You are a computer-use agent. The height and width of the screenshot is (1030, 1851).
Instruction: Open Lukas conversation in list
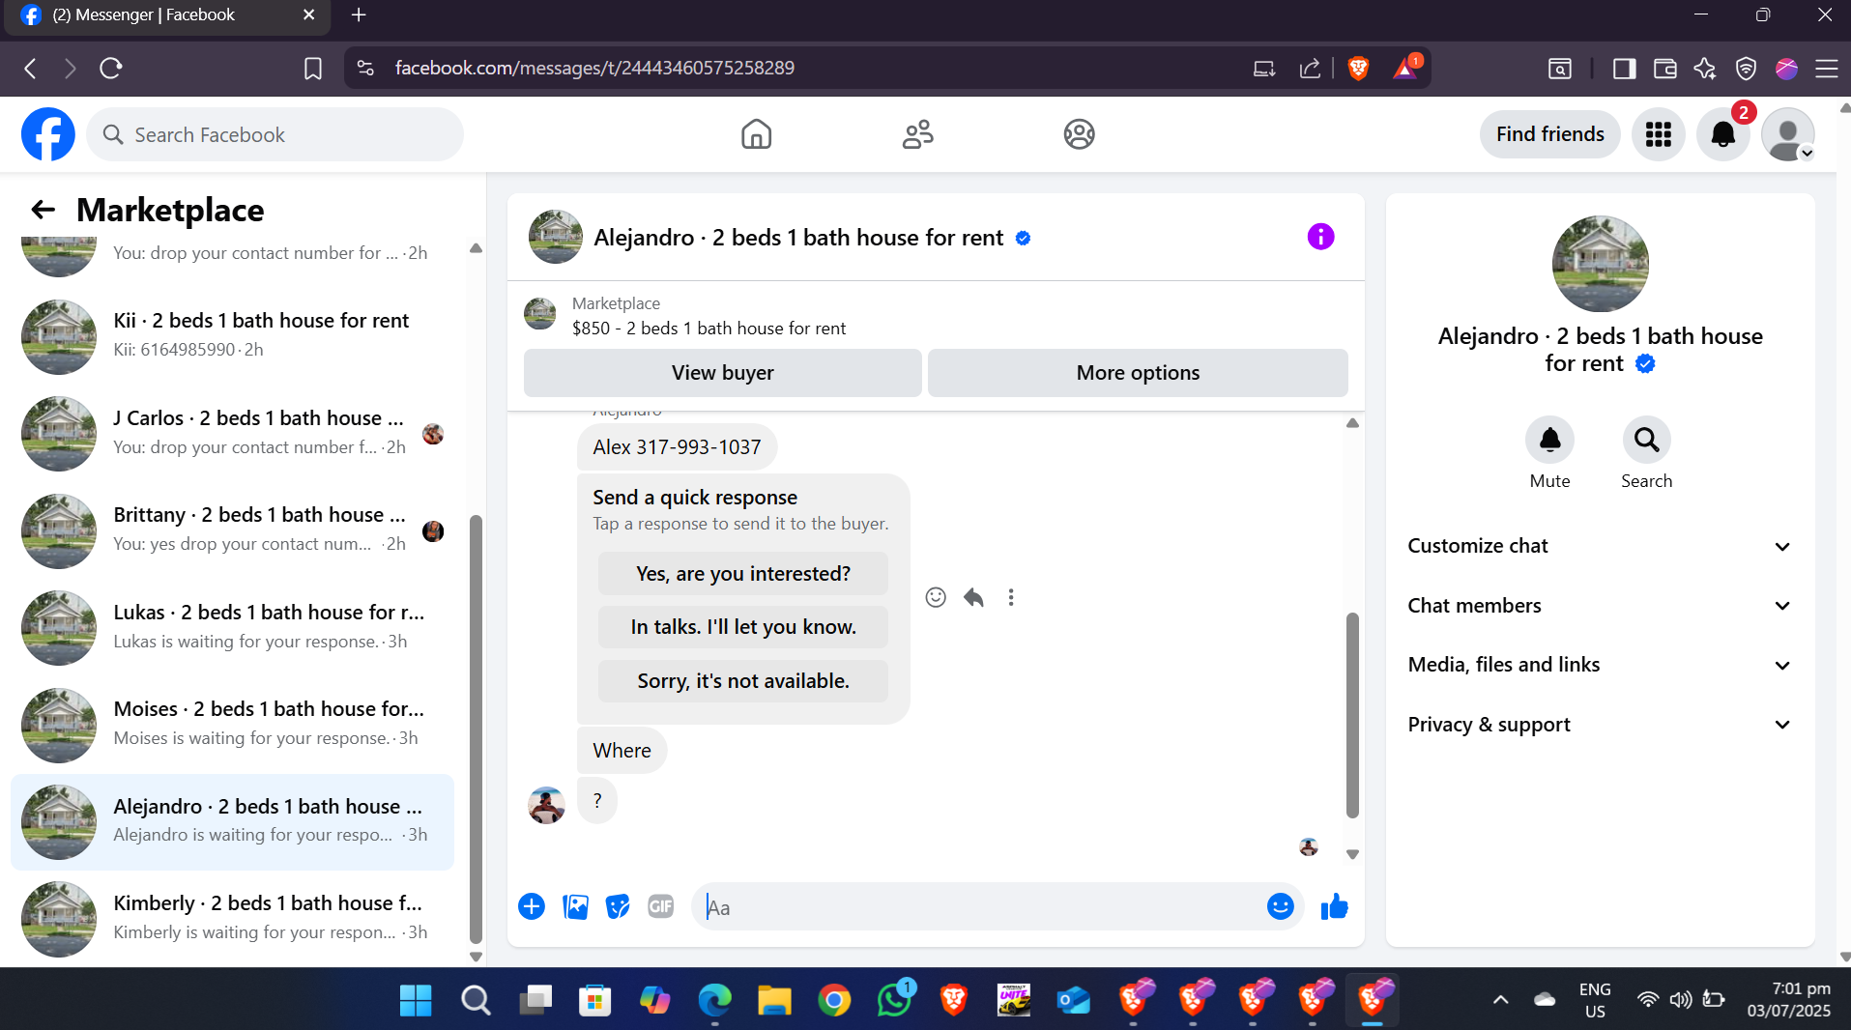pyautogui.click(x=232, y=627)
